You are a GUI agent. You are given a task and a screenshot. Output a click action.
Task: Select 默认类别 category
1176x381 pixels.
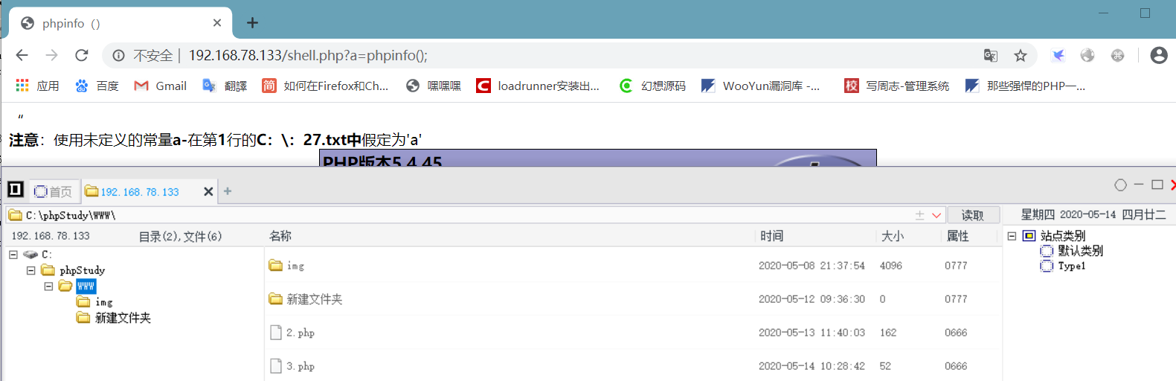point(1072,251)
